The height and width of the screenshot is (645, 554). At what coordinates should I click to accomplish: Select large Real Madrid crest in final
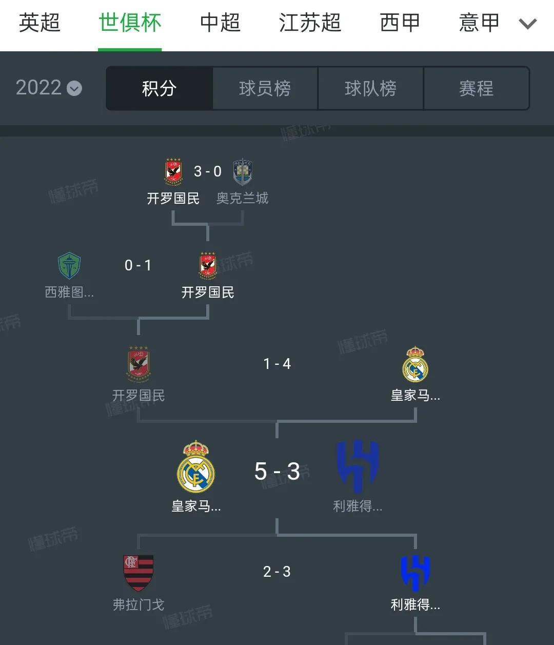pos(196,466)
